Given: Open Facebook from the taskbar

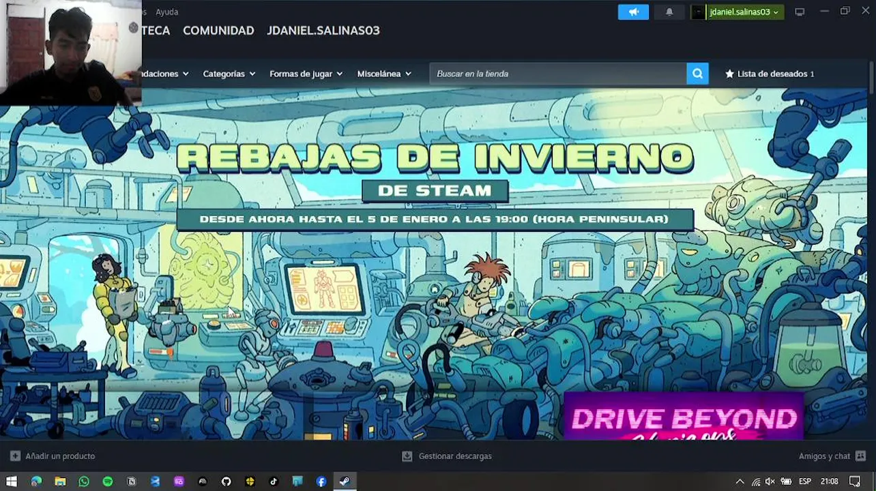Looking at the screenshot, I should click(x=321, y=481).
